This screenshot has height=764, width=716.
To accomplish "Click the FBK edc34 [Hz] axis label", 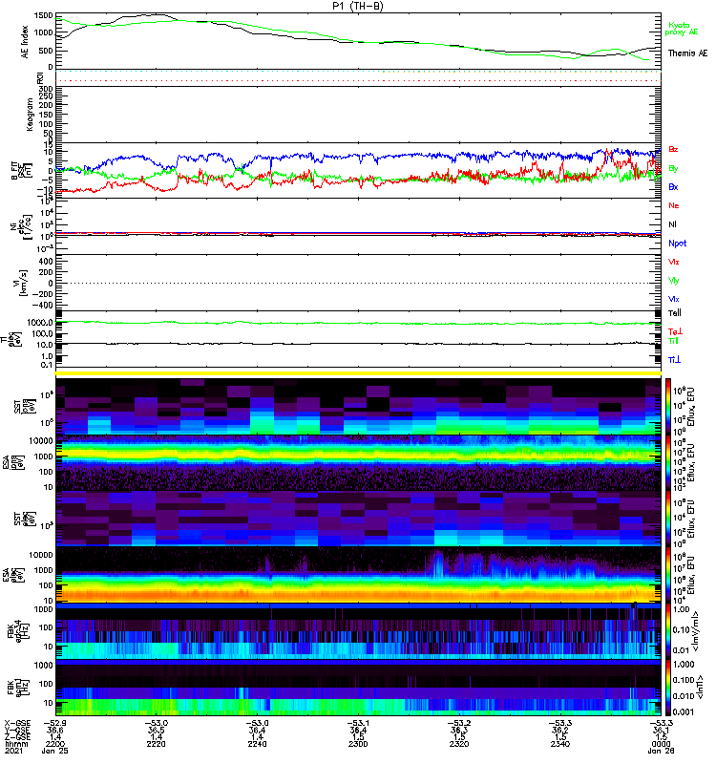I will point(17,631).
